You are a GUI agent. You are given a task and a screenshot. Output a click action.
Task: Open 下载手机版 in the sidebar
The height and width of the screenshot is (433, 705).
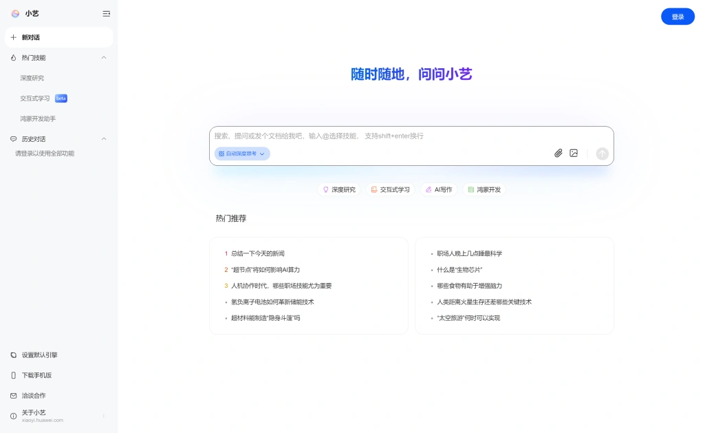36,375
